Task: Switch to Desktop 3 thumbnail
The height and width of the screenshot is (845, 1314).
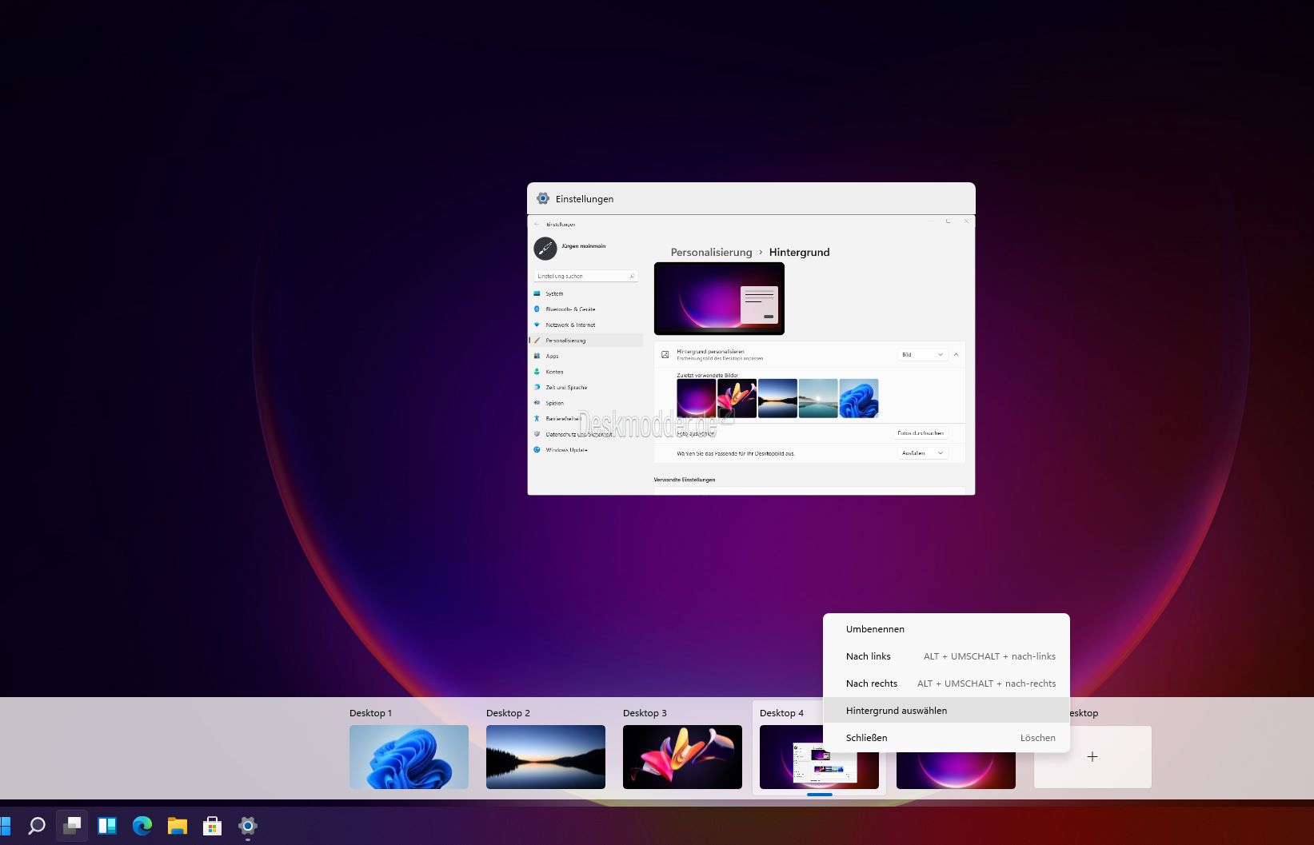Action: tap(682, 757)
